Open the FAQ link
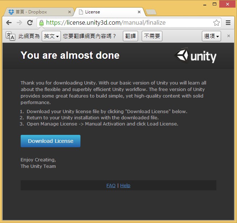237x223 pixels. pyautogui.click(x=111, y=186)
